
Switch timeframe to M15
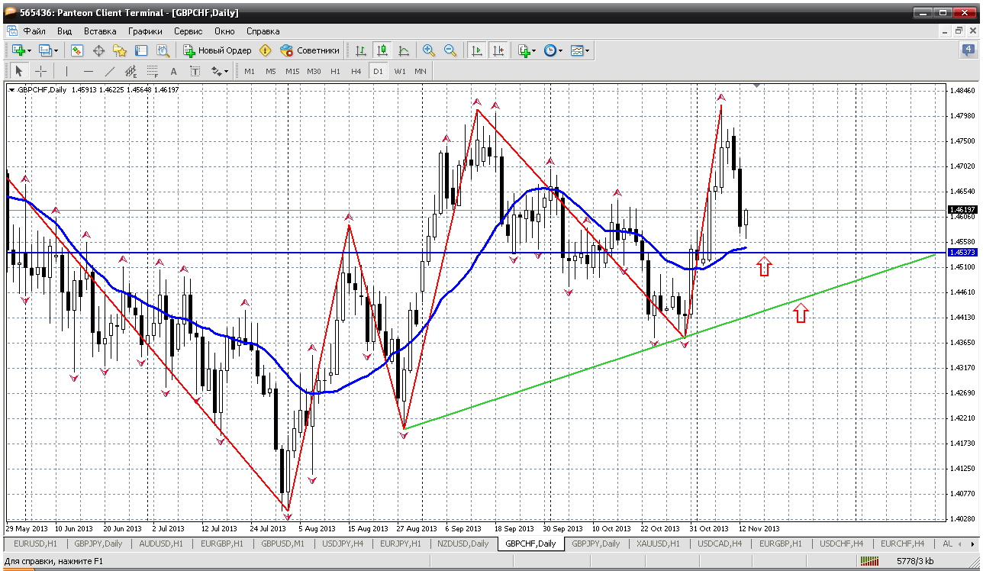292,71
